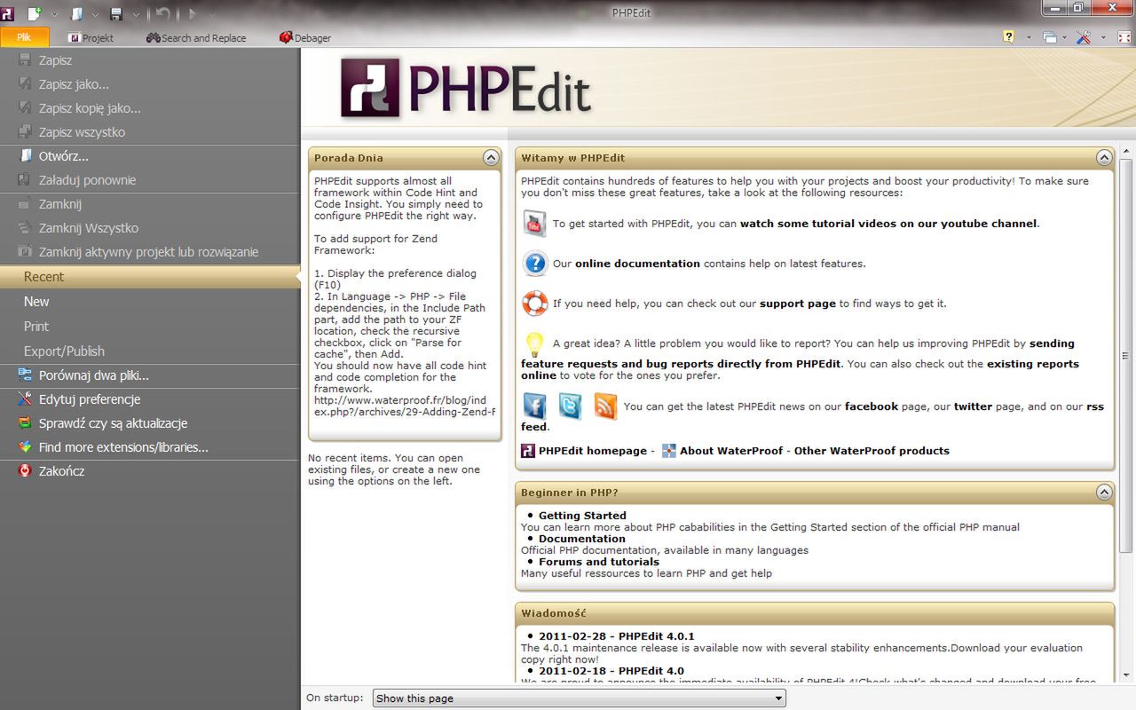Open Edytuj preferencje

(x=150, y=399)
